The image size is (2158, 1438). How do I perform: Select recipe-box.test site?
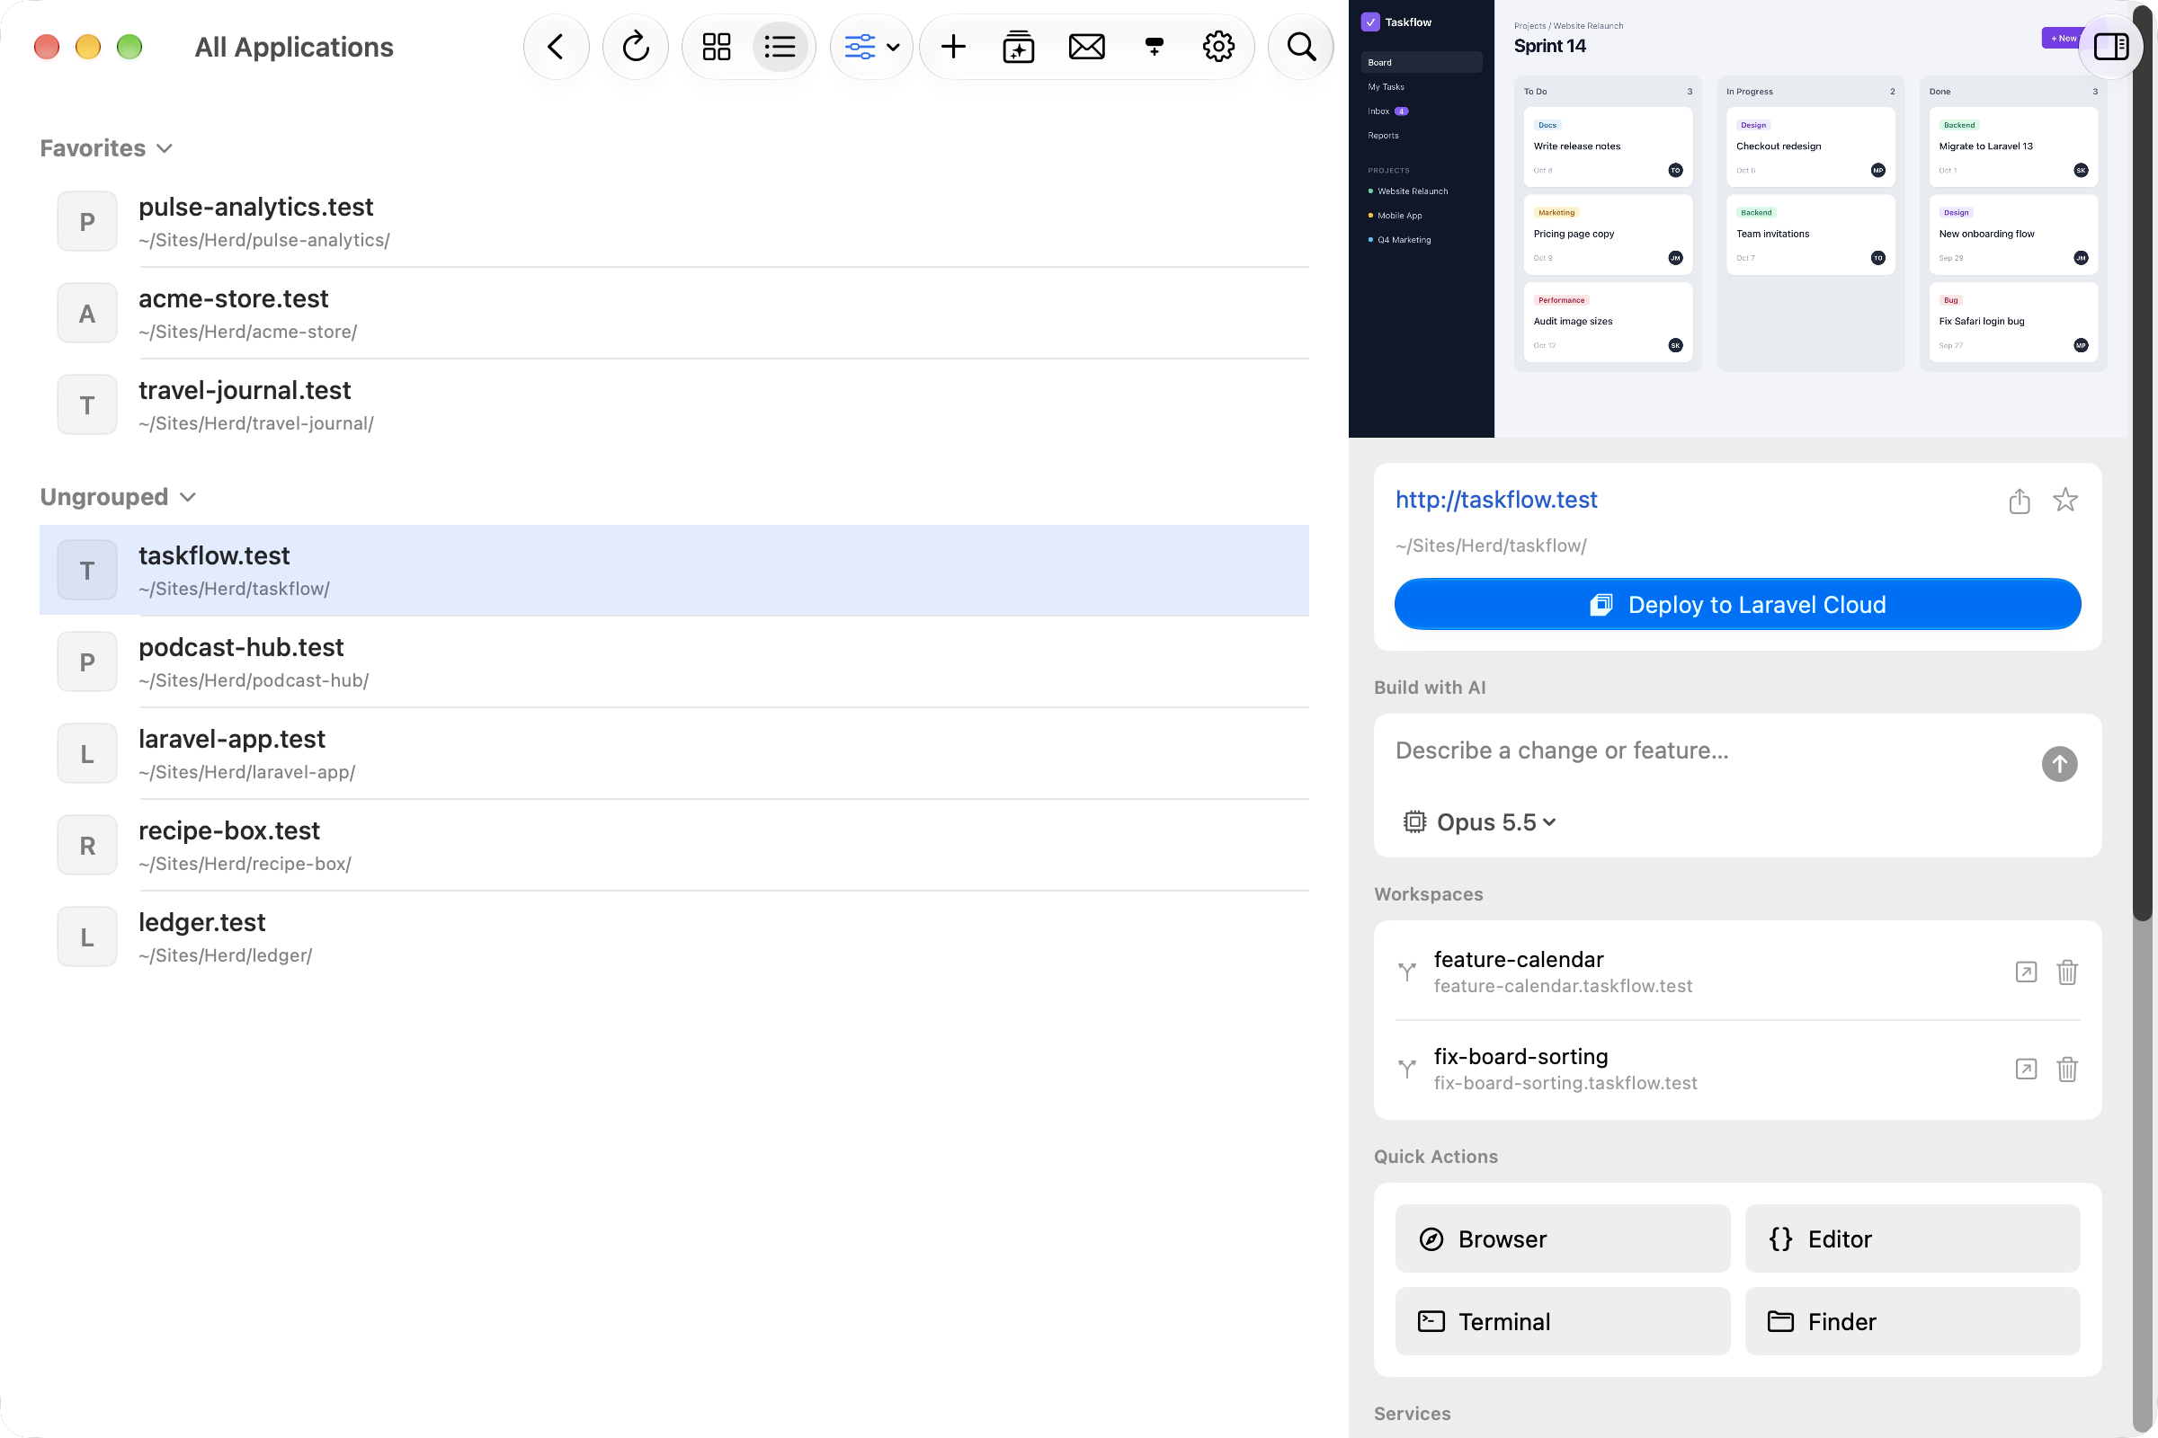tap(674, 846)
